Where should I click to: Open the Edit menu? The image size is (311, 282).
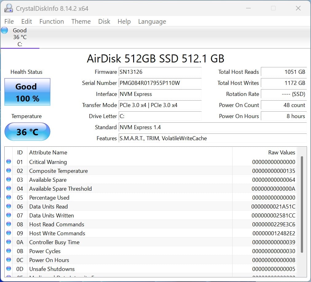(26, 22)
